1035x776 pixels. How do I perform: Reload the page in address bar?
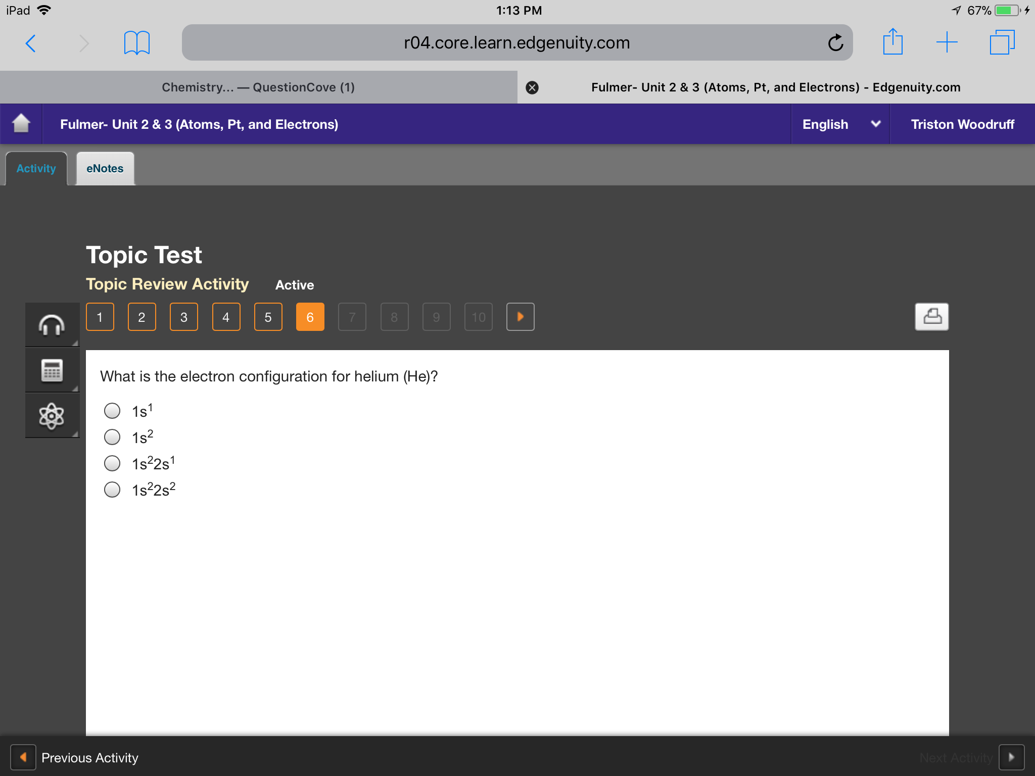[836, 42]
